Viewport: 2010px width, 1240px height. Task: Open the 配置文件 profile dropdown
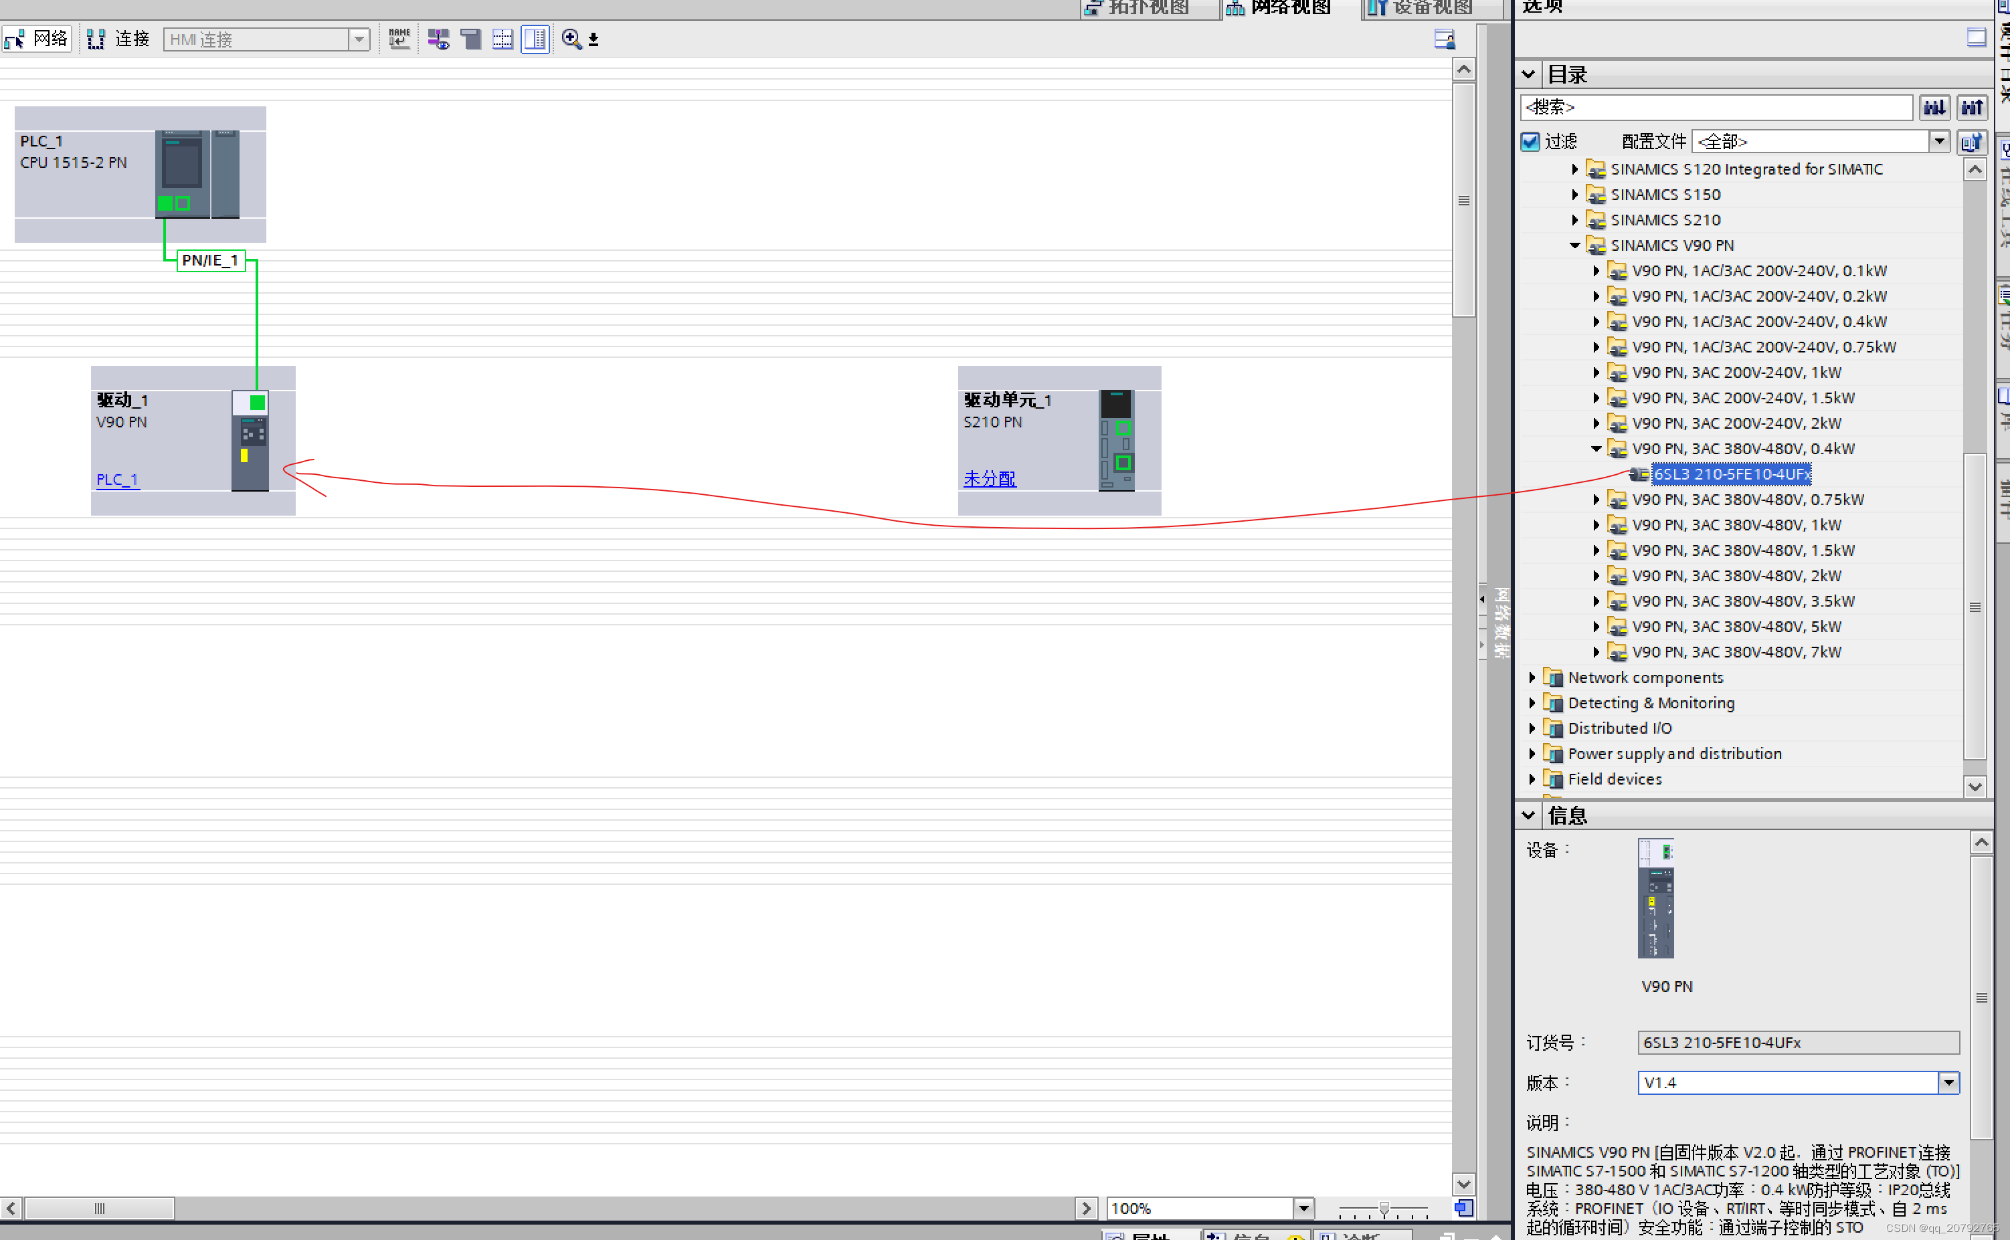click(x=1938, y=142)
